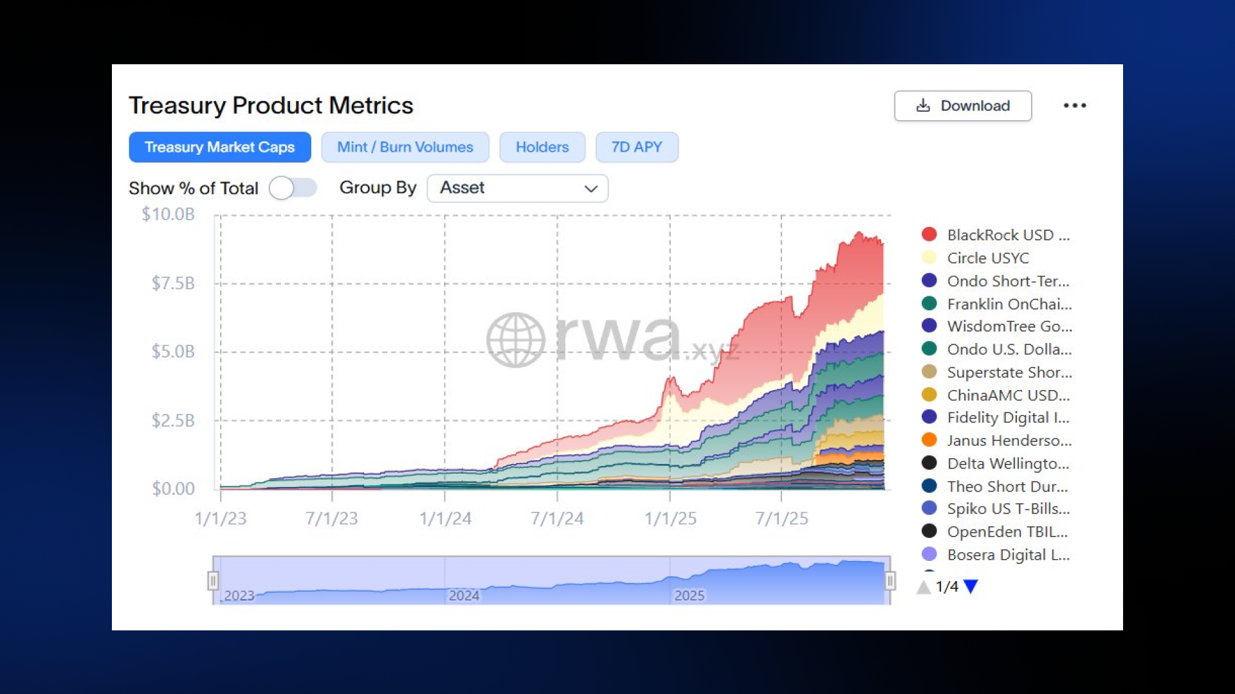Select the 7D APY tab
The image size is (1235, 694).
pyautogui.click(x=636, y=147)
